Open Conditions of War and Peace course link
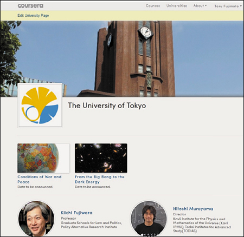Image resolution: width=244 pixels, height=237 pixels. point(40,179)
